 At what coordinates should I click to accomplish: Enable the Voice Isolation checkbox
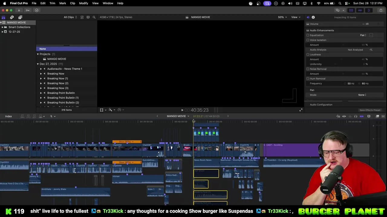pos(308,40)
